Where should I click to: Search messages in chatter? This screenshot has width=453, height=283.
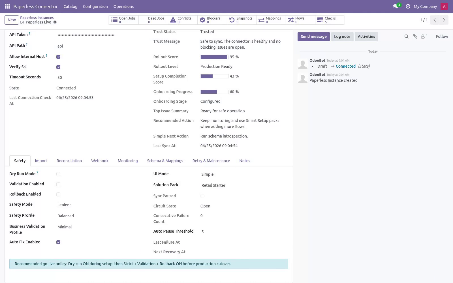pyautogui.click(x=406, y=37)
